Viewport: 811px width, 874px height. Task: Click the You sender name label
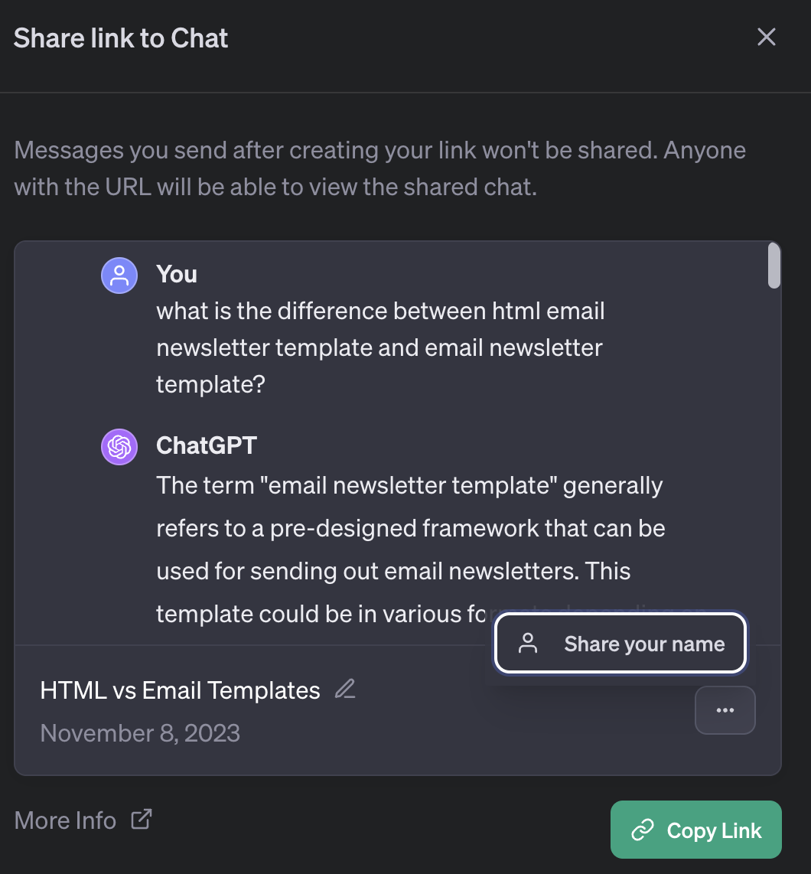(x=177, y=274)
